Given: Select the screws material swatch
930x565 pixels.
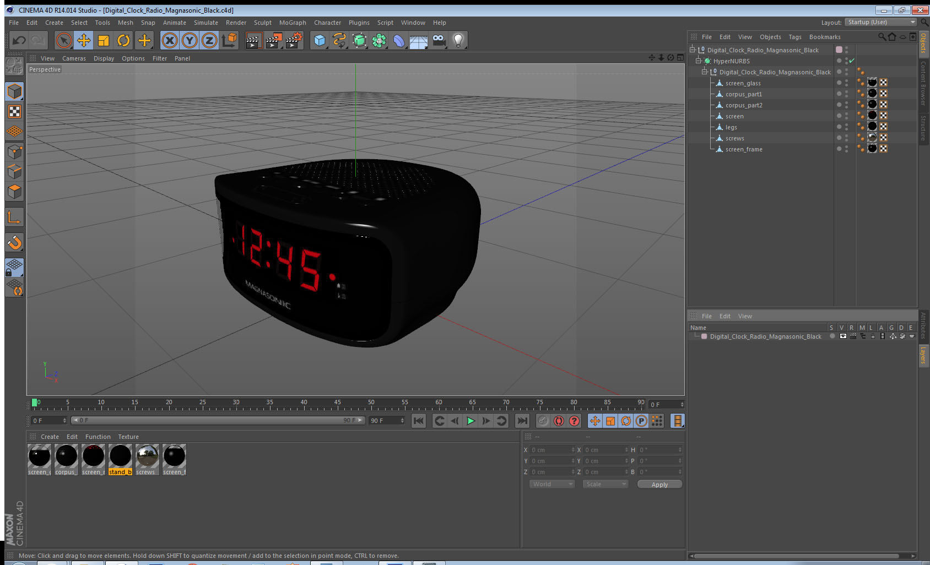Looking at the screenshot, I should tap(147, 459).
